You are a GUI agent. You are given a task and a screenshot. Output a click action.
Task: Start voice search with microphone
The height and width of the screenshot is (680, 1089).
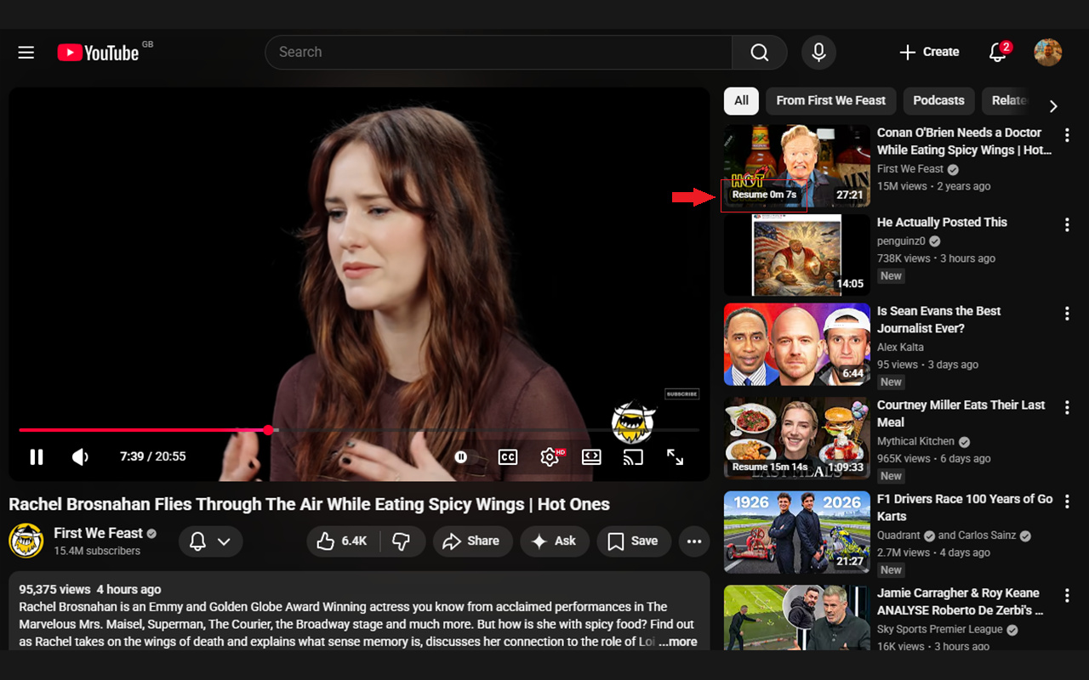click(x=818, y=53)
